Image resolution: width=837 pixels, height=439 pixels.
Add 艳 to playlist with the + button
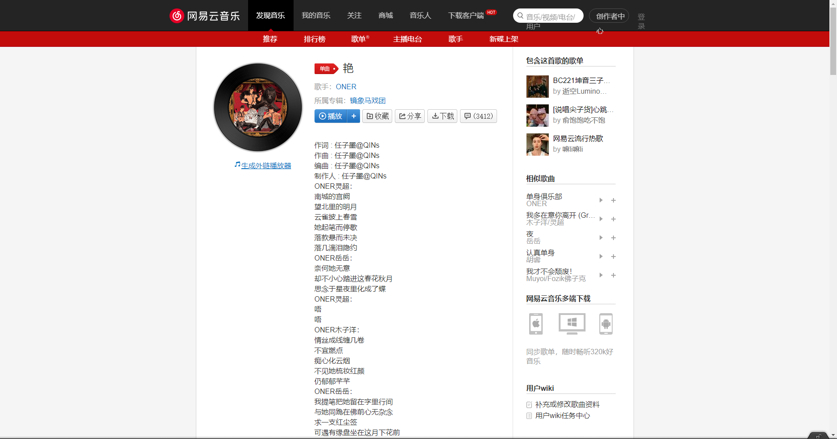(353, 116)
